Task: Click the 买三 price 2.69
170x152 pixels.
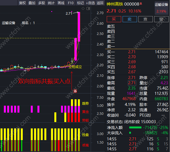Action: [x=132, y=62]
